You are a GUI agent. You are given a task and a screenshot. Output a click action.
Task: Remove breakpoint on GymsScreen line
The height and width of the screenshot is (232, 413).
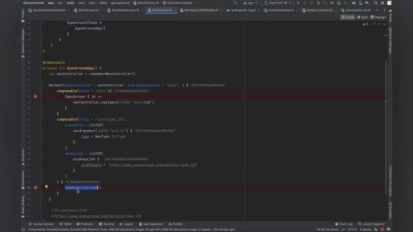(35, 97)
